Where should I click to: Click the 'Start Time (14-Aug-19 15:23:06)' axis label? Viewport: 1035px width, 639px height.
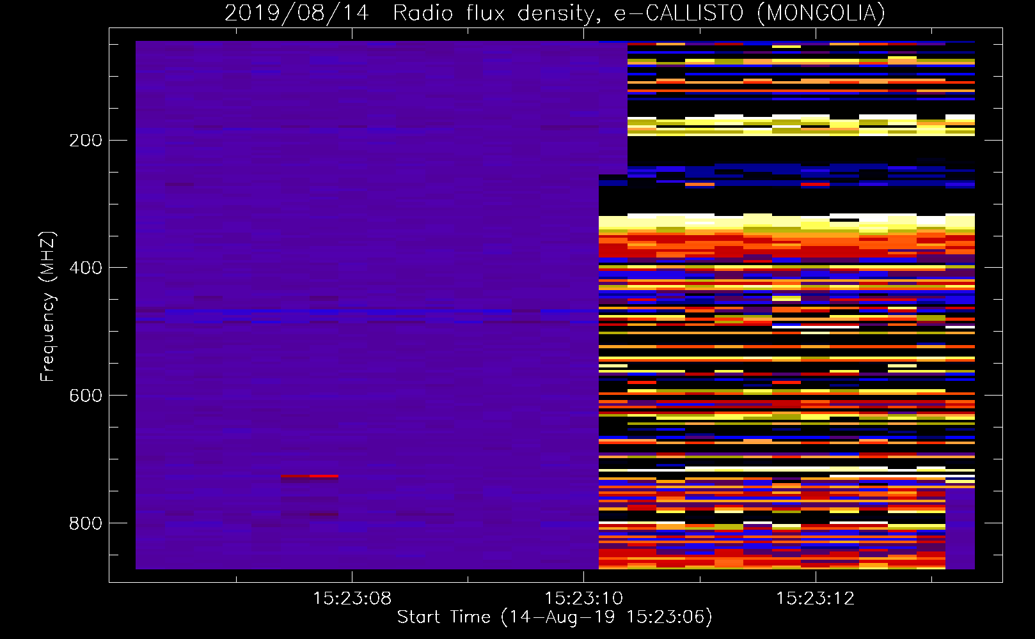coord(555,617)
